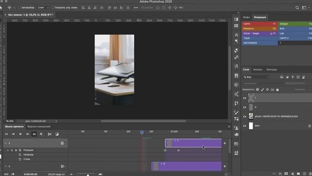Open timeline playback settings gear

click(41, 134)
